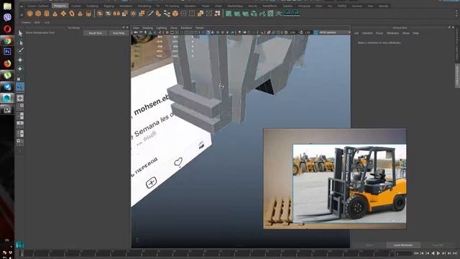Choose the Lasso select tool in toolbox

click(20, 42)
